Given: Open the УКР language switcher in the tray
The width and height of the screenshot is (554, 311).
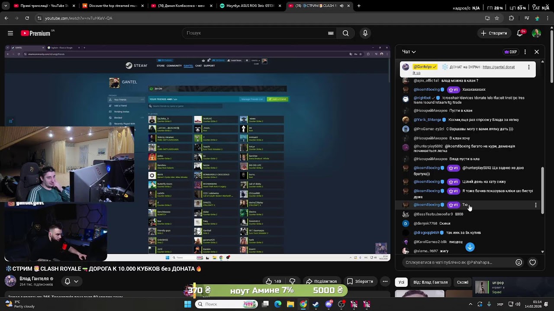Looking at the screenshot, I should pyautogui.click(x=500, y=304).
